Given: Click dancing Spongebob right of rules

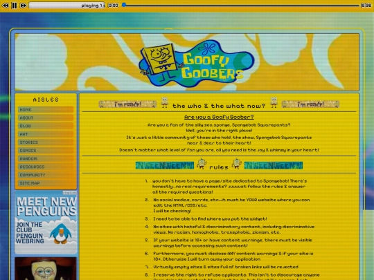Looking at the screenshot, I should tap(237, 164).
